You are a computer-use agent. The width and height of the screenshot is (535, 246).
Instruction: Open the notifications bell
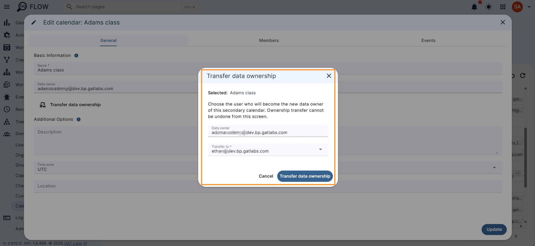pyautogui.click(x=474, y=7)
